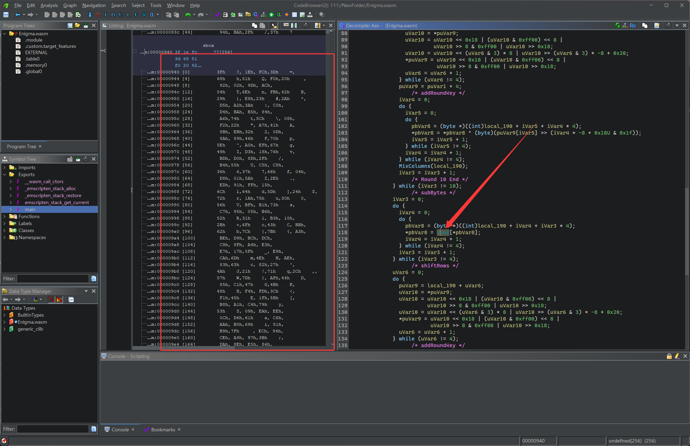Go to next instruction 'I' button
This screenshot has height=446, width=690.
click(x=105, y=15)
